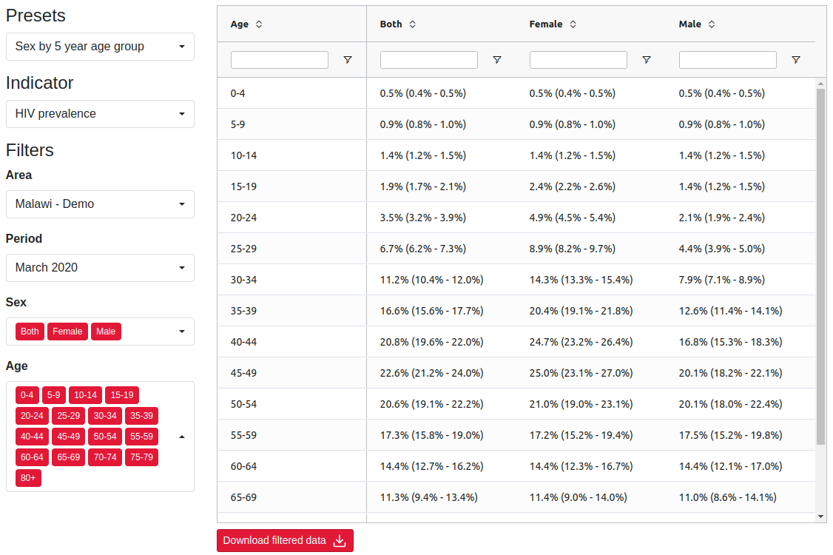Remove the Female tag from Sex filter
The width and height of the screenshot is (833, 555).
pyautogui.click(x=67, y=332)
